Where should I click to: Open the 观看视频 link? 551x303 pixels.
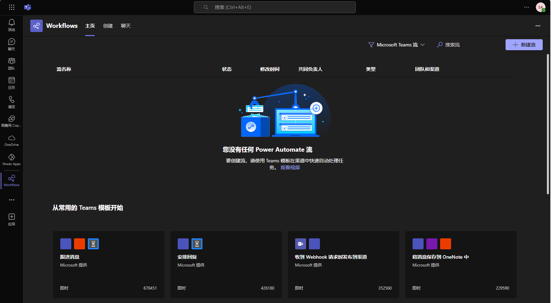tap(290, 167)
